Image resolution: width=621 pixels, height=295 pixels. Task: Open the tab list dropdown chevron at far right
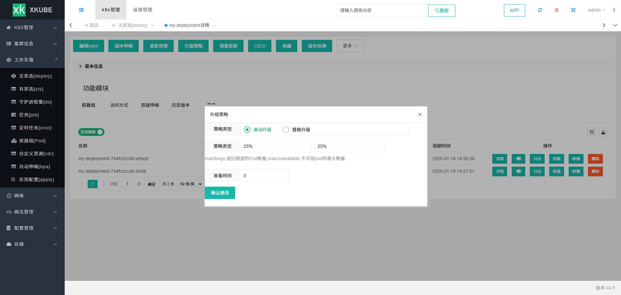click(x=615, y=25)
